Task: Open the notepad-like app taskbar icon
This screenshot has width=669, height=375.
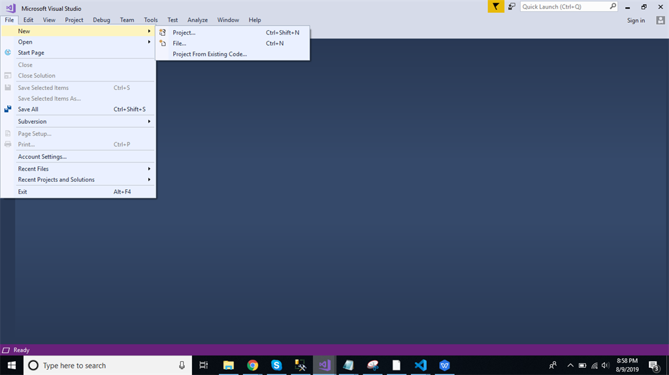Action: (349, 365)
